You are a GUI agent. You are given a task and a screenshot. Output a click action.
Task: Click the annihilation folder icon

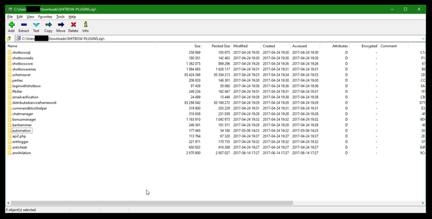pos(9,153)
